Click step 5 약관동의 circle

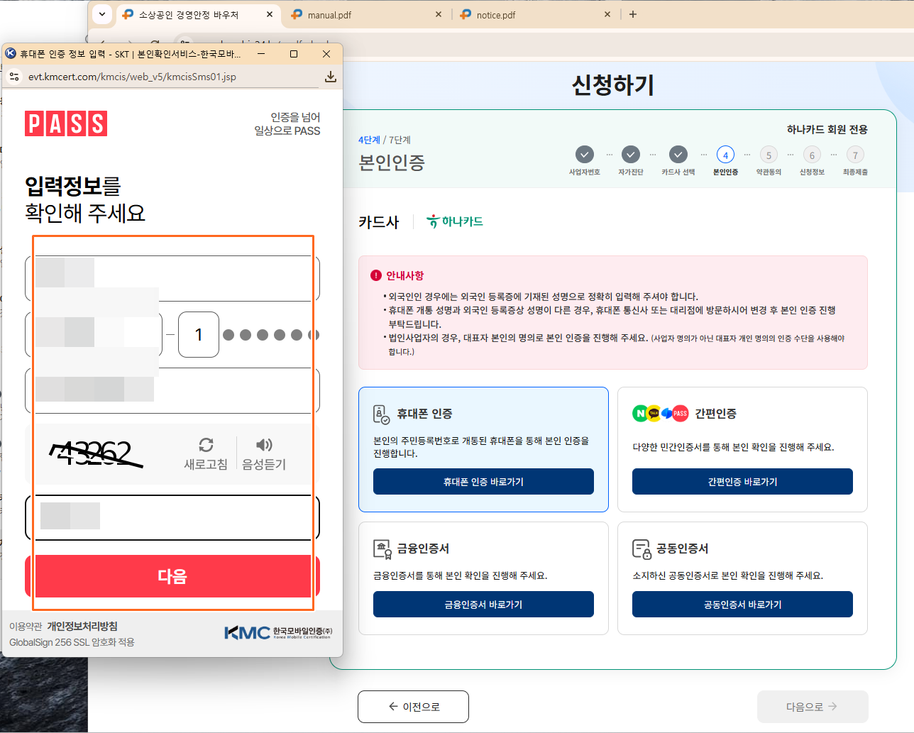[769, 155]
